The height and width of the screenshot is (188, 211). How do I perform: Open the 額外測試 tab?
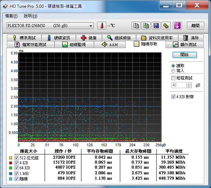[185, 44]
